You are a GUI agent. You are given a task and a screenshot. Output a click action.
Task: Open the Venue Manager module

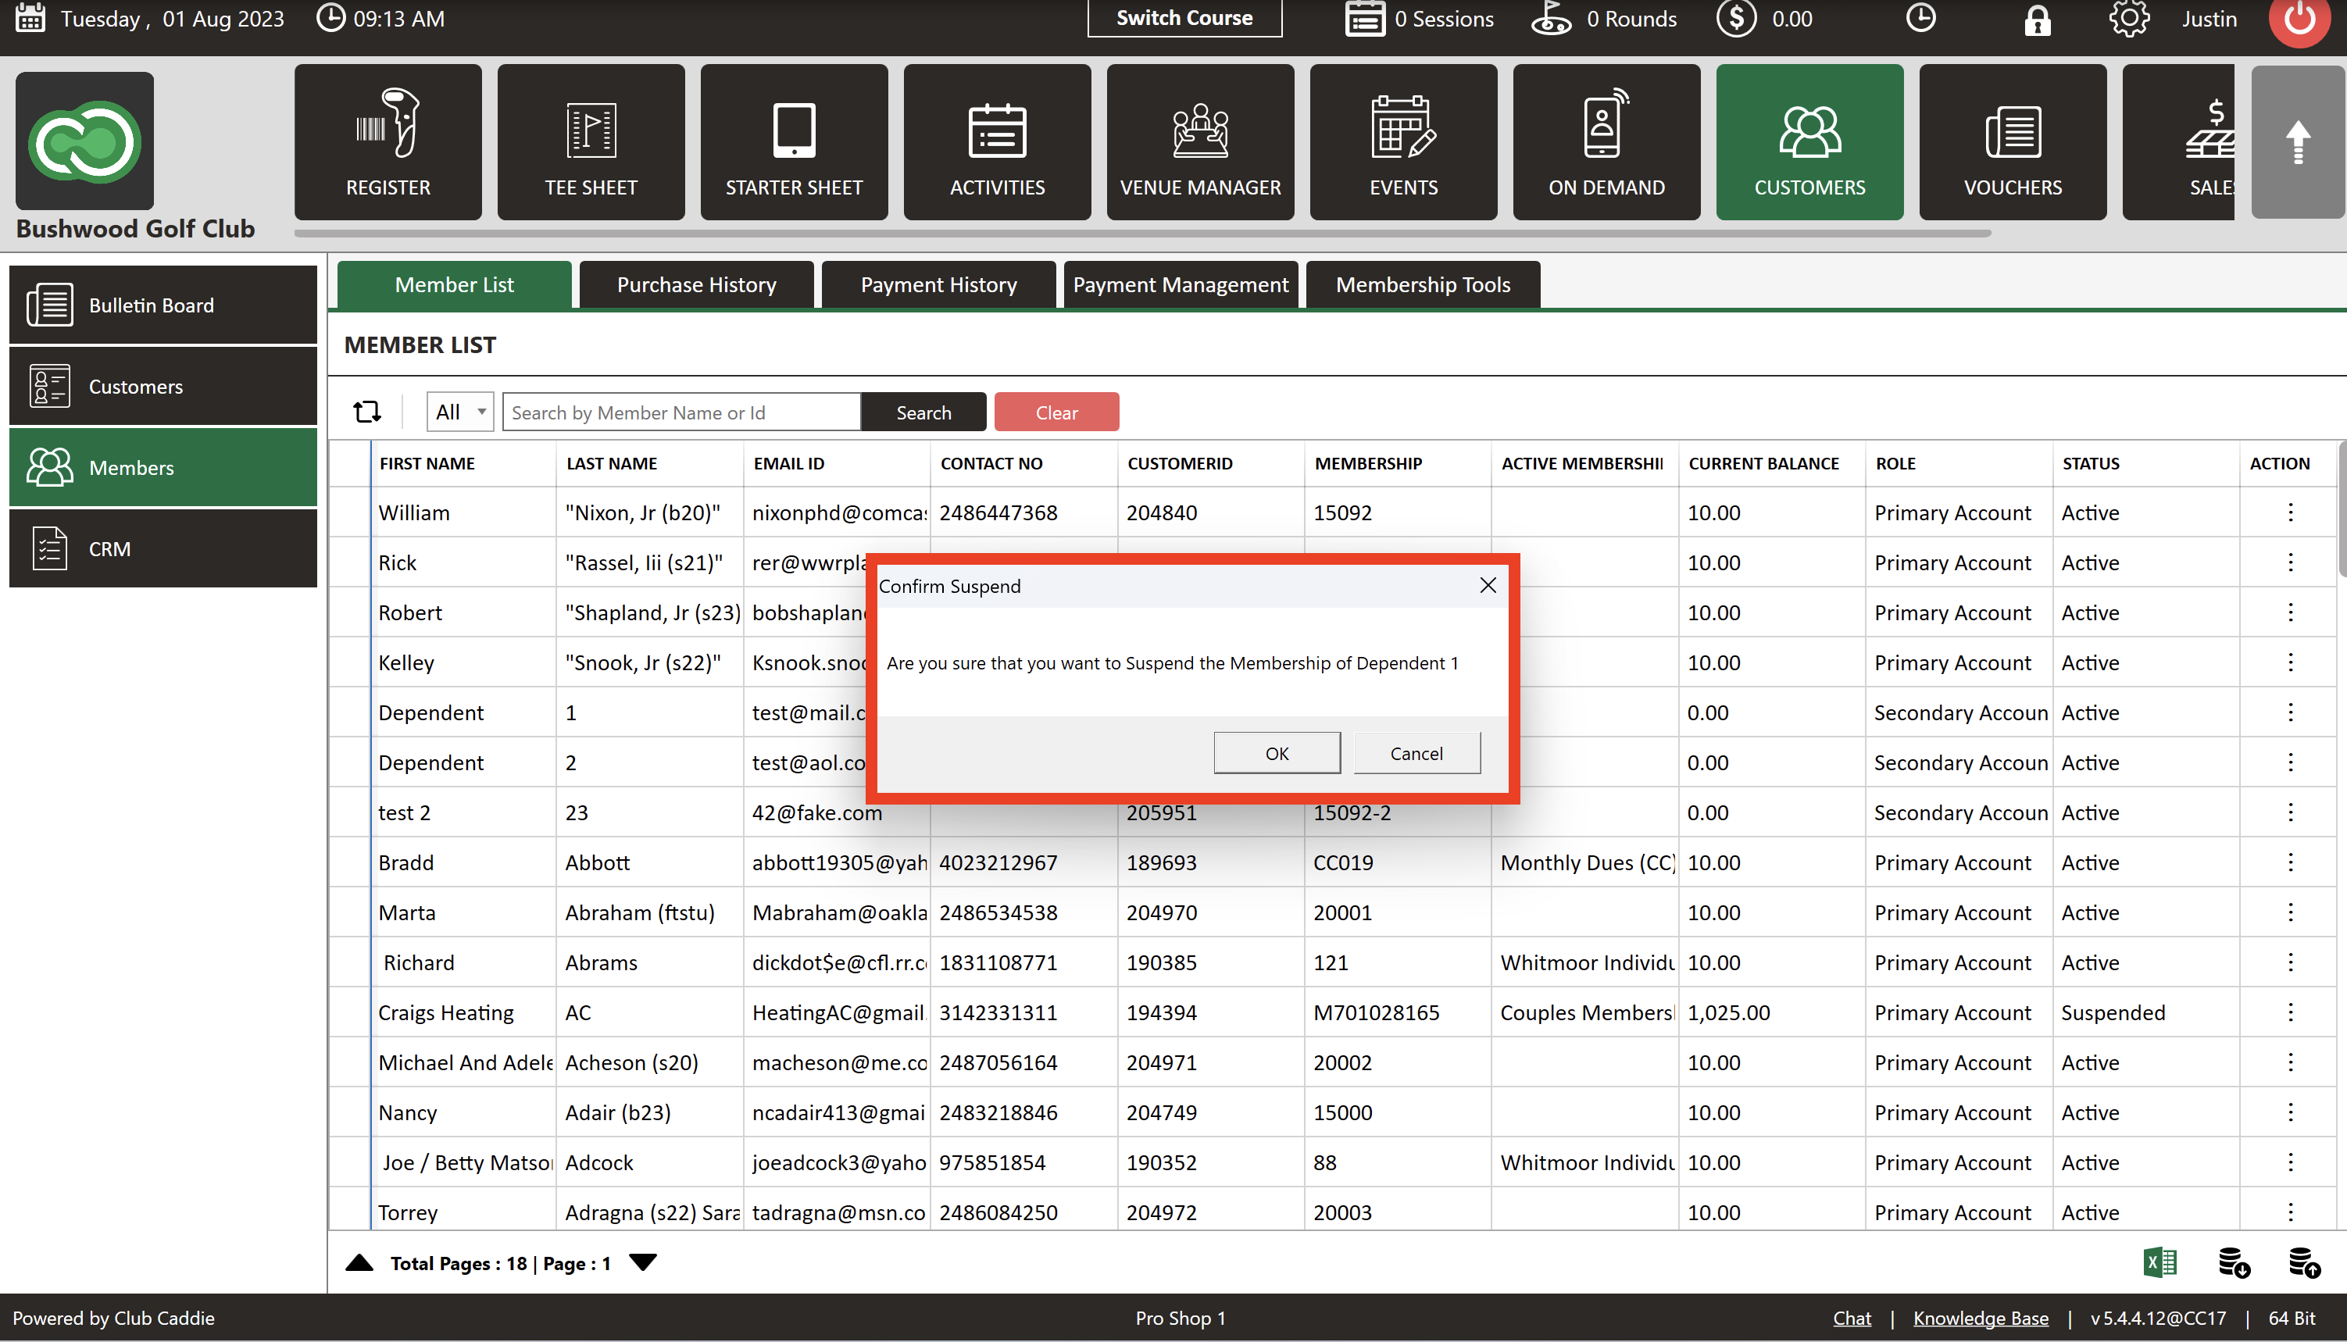(1199, 142)
